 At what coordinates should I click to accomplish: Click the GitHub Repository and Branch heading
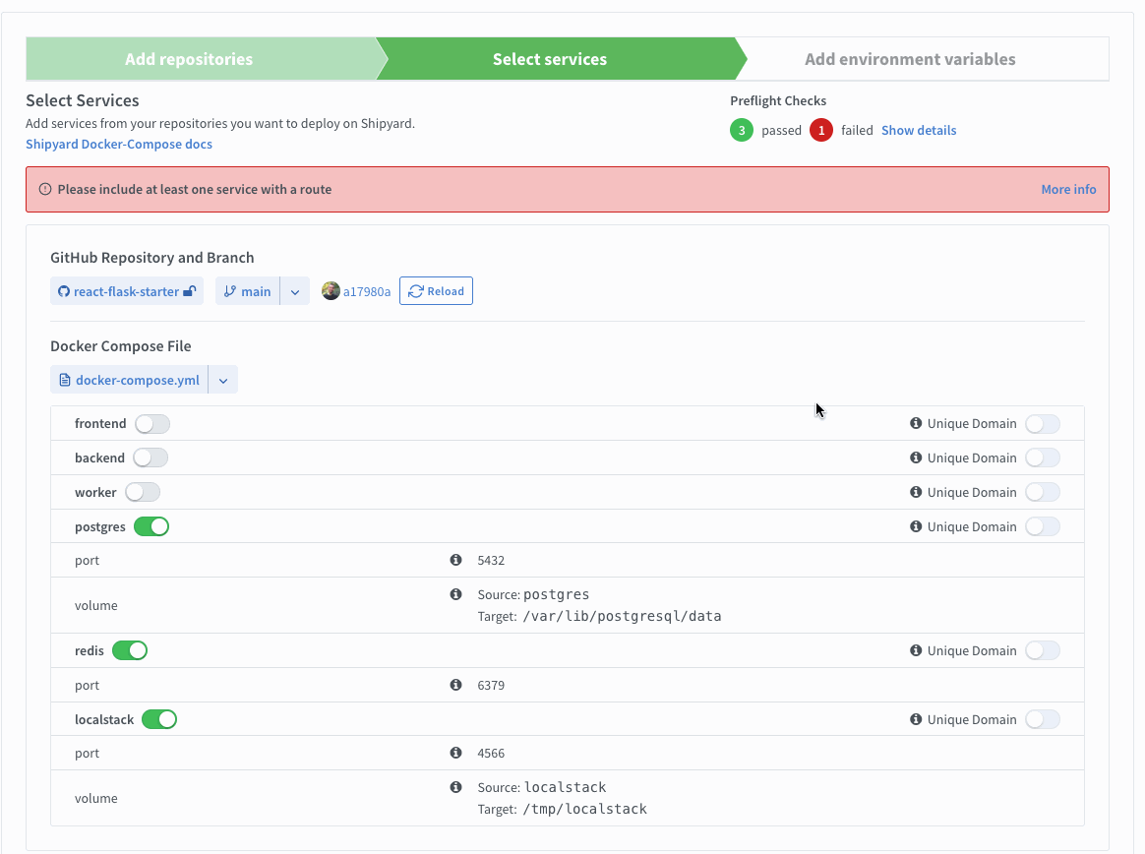(x=151, y=258)
